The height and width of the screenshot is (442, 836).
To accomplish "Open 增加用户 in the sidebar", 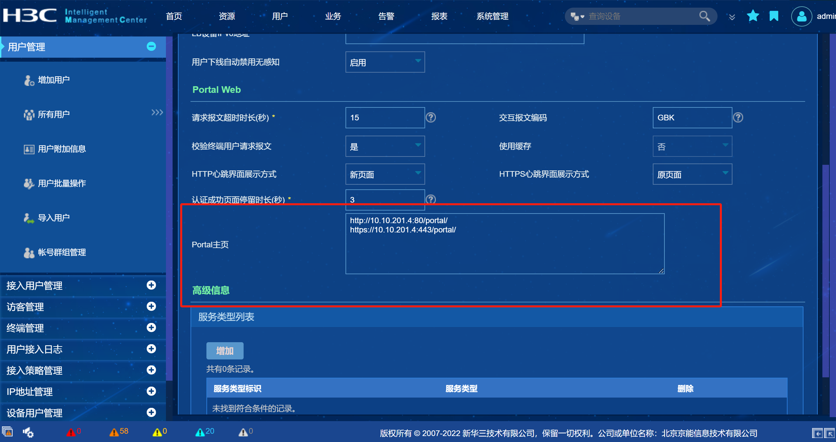I will pos(53,80).
